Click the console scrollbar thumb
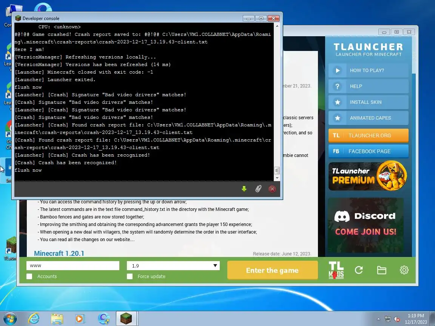 pyautogui.click(x=277, y=170)
